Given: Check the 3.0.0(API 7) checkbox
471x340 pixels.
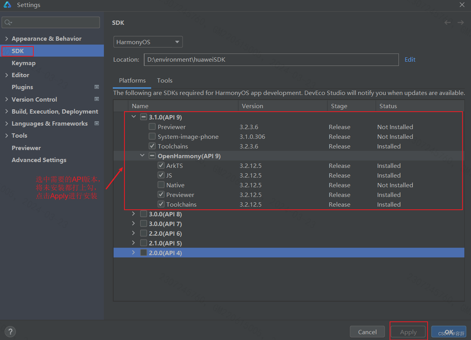Looking at the screenshot, I should [143, 224].
